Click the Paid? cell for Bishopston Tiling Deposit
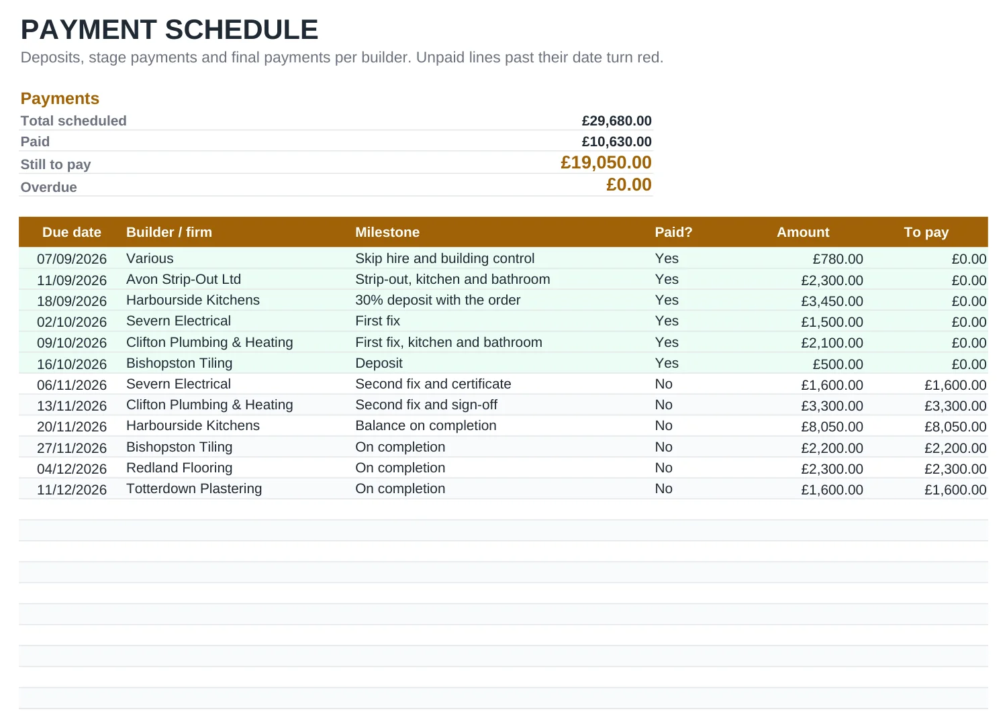 coord(667,363)
